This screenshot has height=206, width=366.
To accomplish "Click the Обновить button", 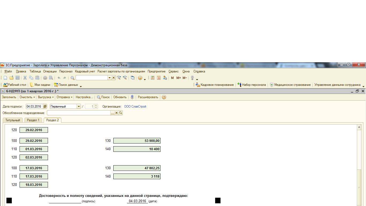I will click(120, 97).
